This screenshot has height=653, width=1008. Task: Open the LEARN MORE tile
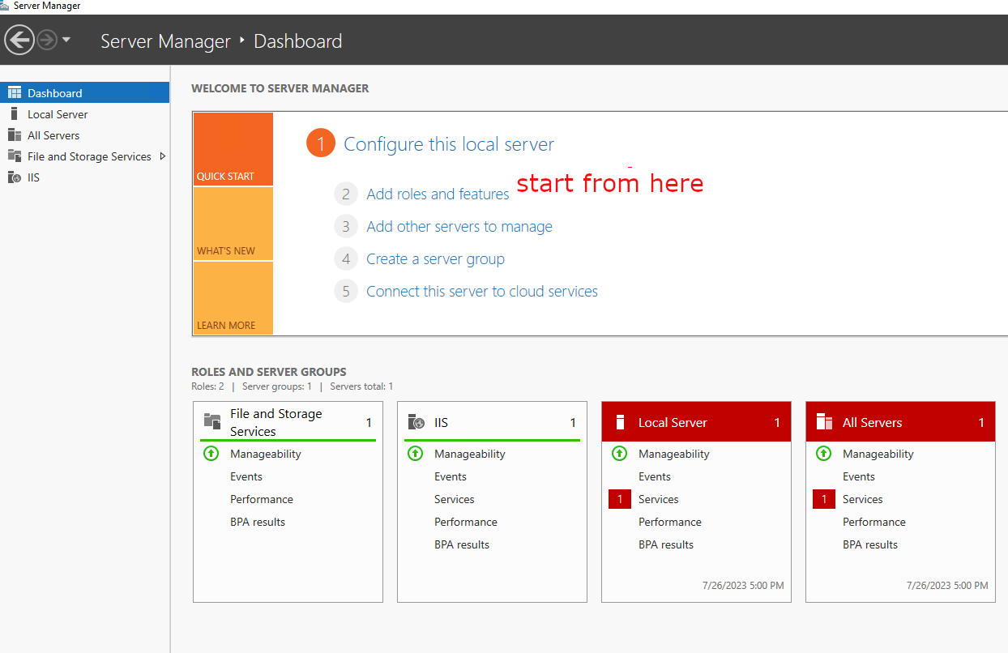pos(233,299)
